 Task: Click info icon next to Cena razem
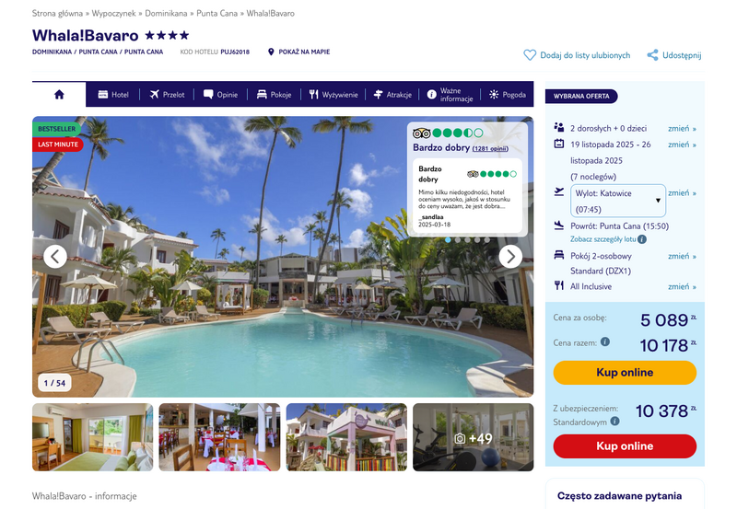pyautogui.click(x=605, y=341)
